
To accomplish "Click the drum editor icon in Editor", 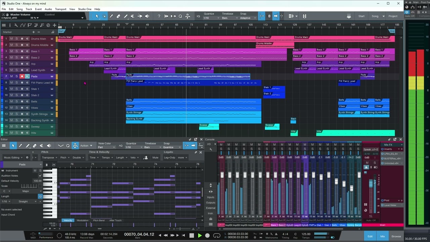I will [54, 165].
